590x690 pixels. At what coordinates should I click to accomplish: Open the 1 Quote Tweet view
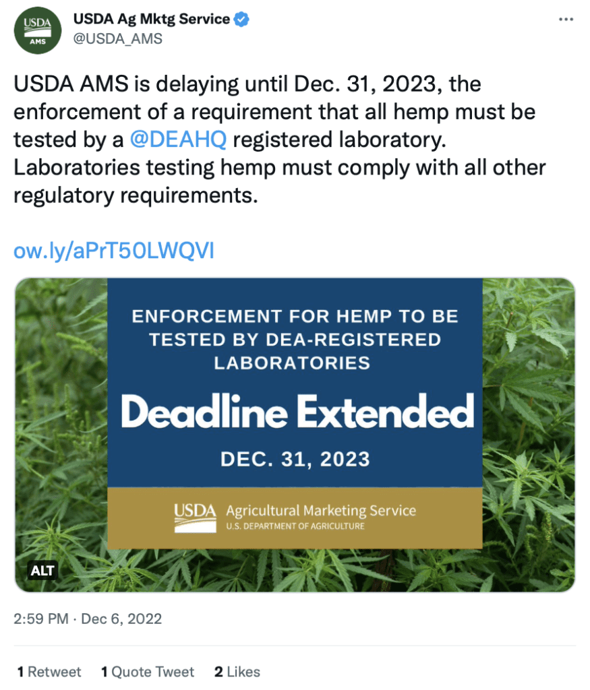click(x=147, y=672)
